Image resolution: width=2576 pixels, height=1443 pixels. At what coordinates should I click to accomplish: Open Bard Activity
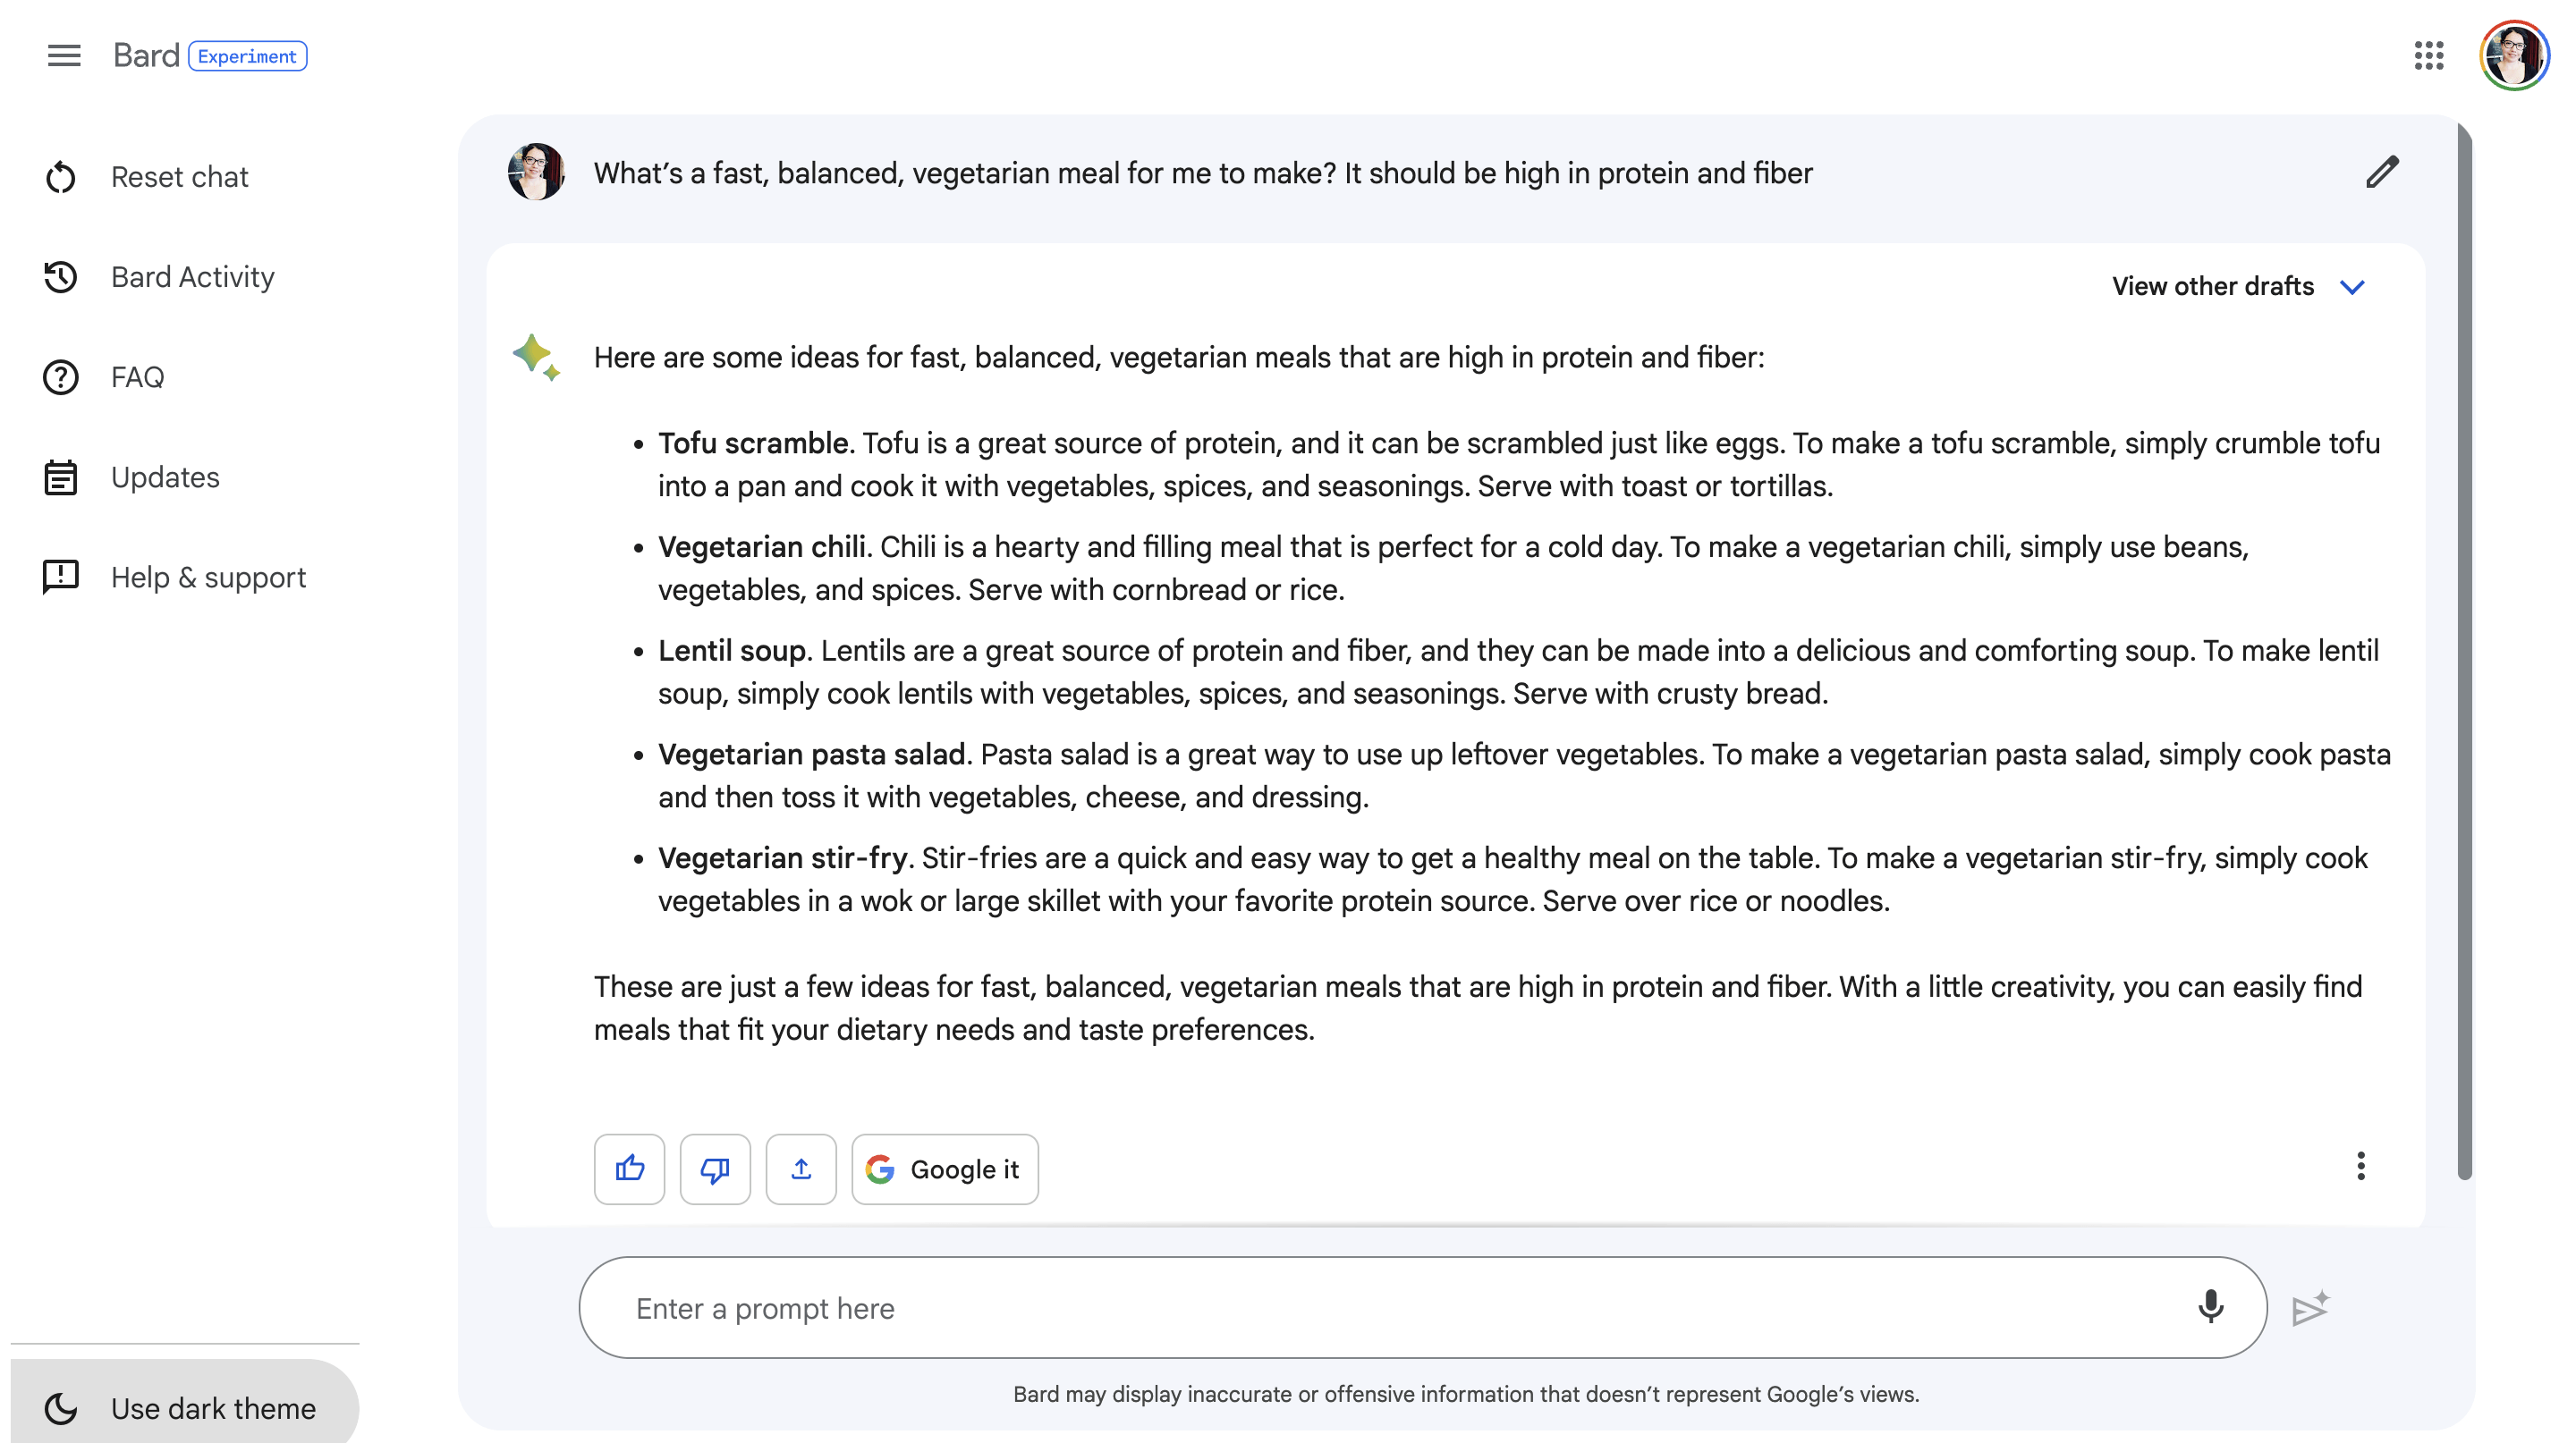[x=192, y=277]
